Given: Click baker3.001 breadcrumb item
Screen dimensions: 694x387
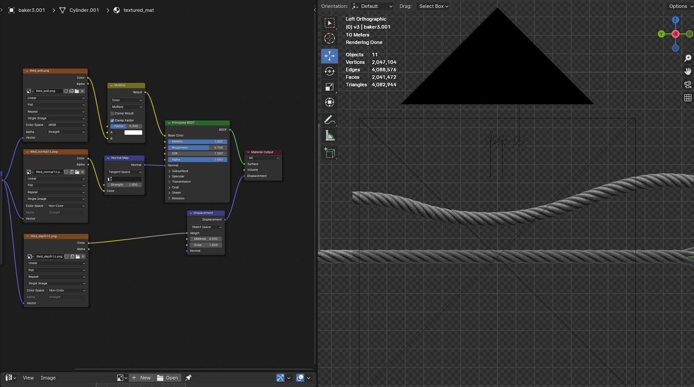Looking at the screenshot, I should [x=27, y=10].
